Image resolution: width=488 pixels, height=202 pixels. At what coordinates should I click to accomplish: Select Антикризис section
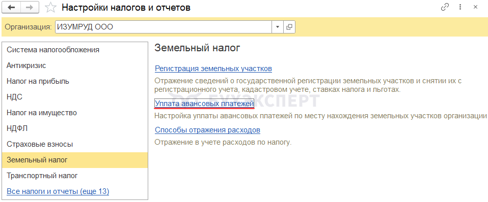click(75, 66)
